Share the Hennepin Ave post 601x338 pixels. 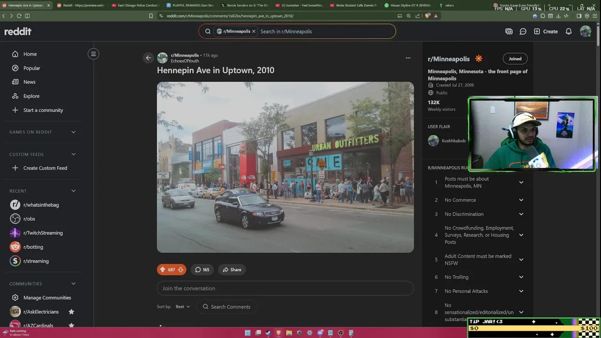[x=232, y=269]
